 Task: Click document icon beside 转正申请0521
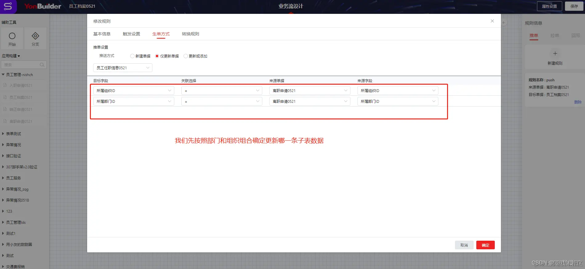(5, 109)
